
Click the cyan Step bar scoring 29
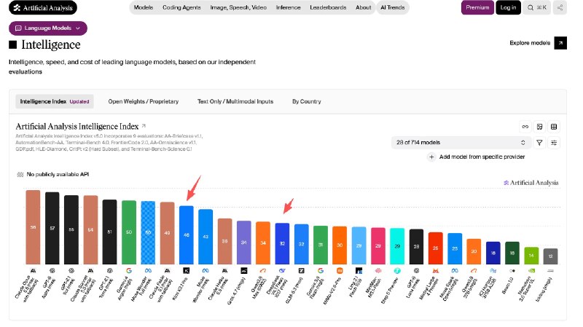(397, 246)
